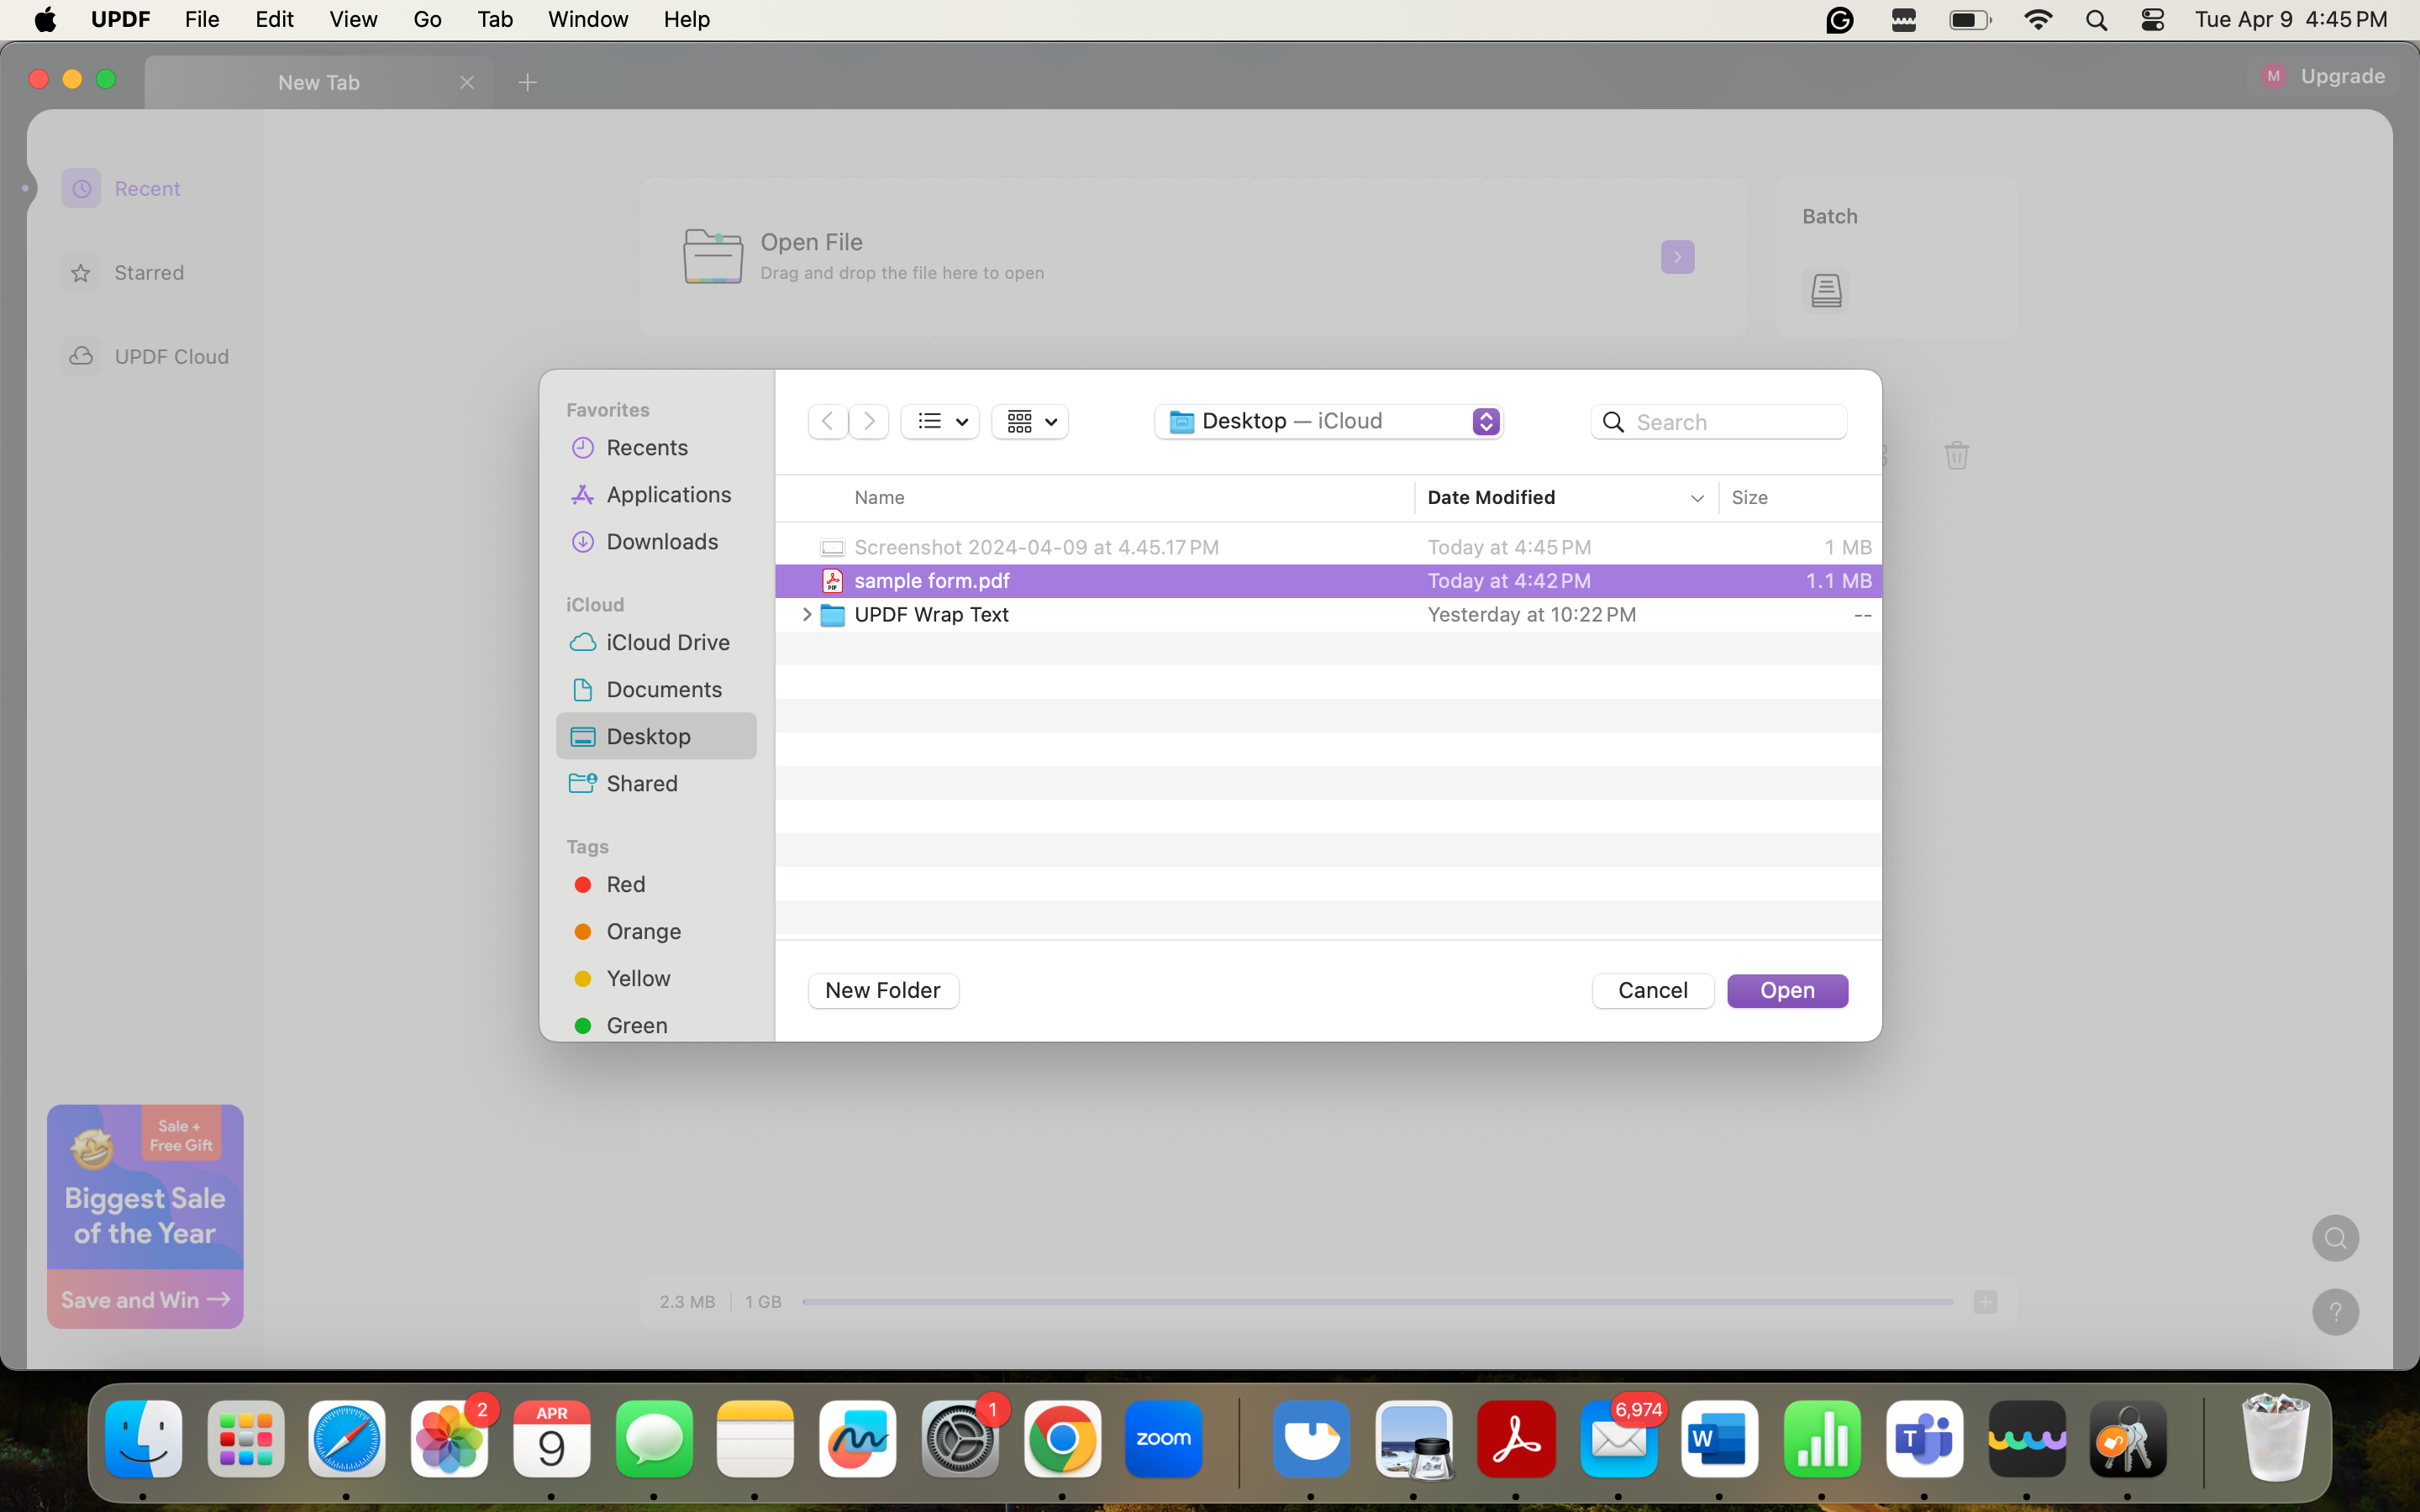Select the Starred section icon
The height and width of the screenshot is (1512, 2420).
82,272
